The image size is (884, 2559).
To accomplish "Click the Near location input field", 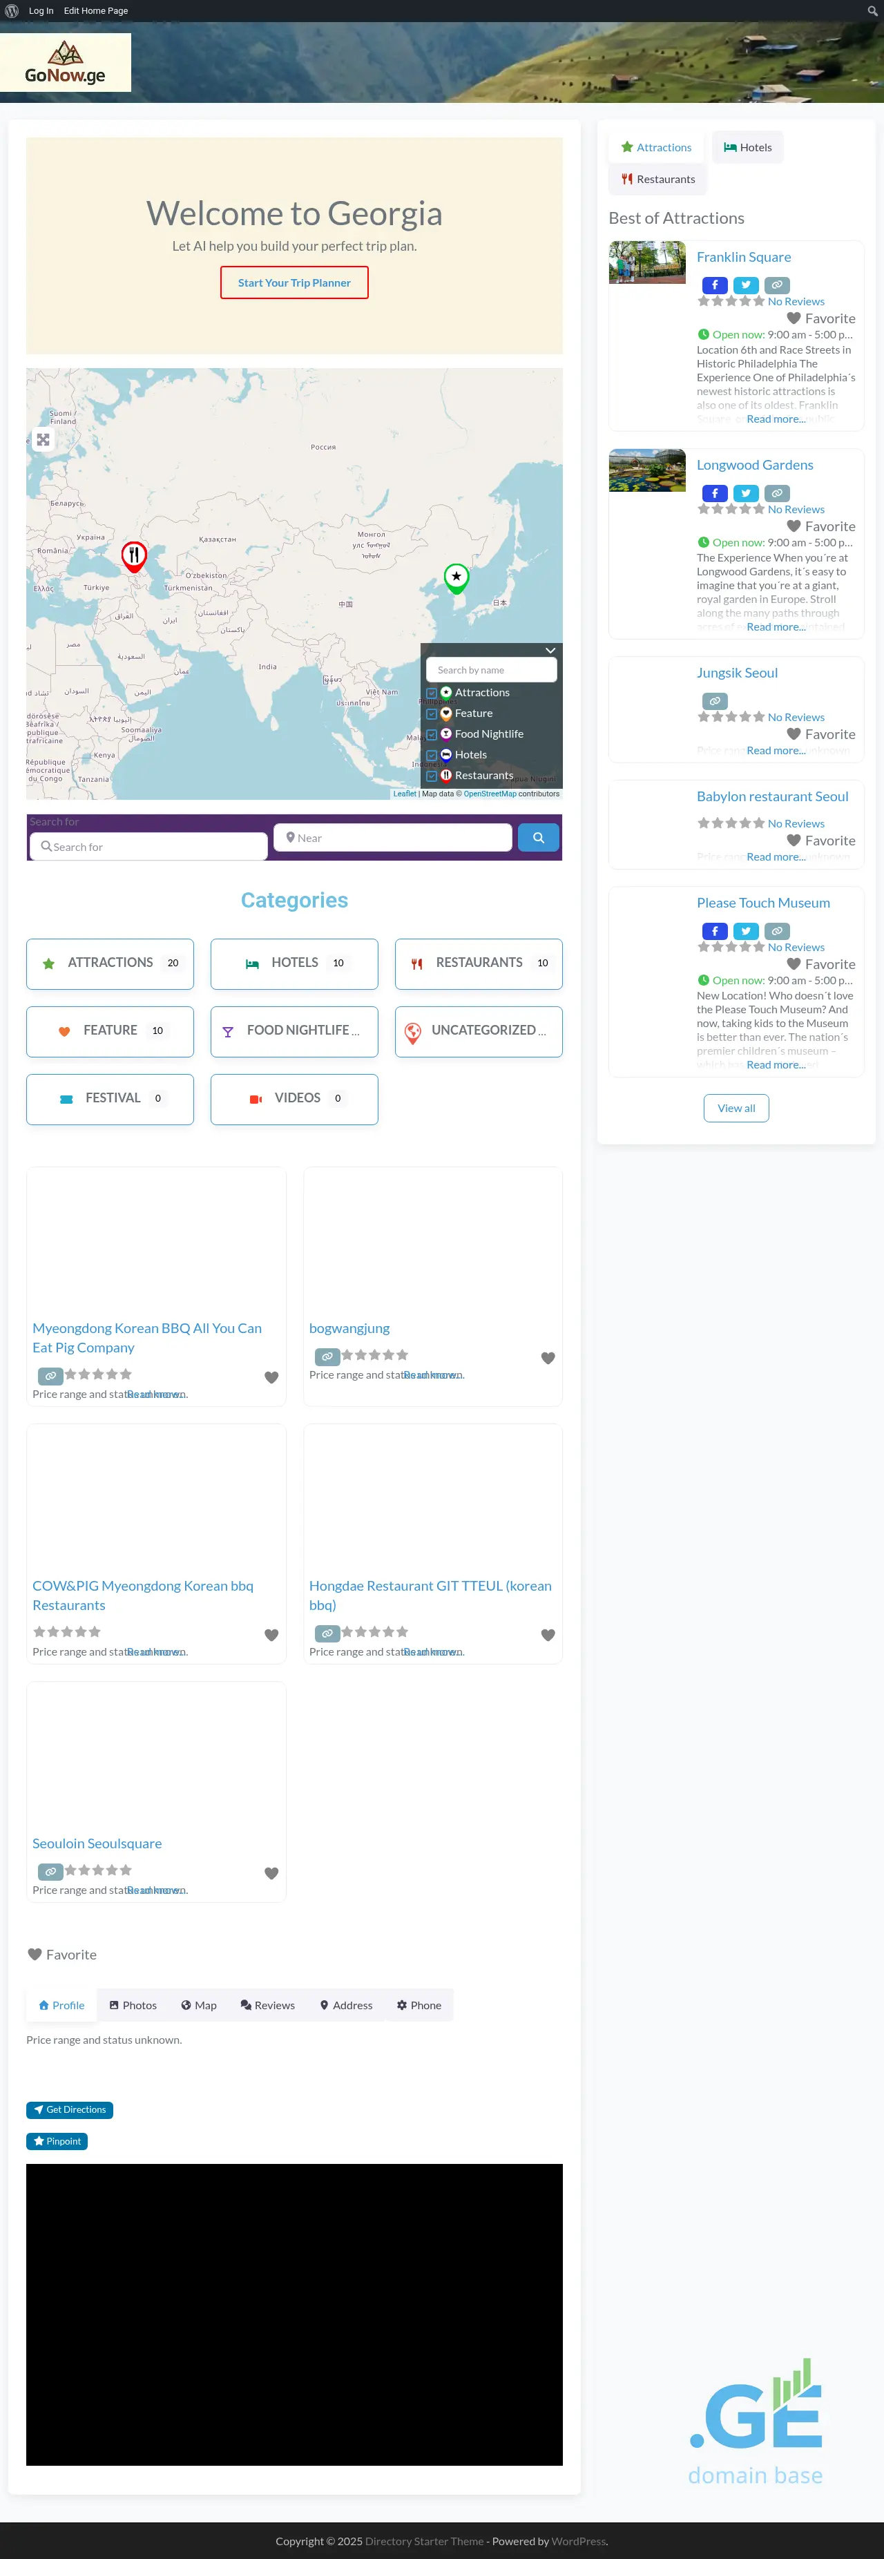I will coord(394,837).
